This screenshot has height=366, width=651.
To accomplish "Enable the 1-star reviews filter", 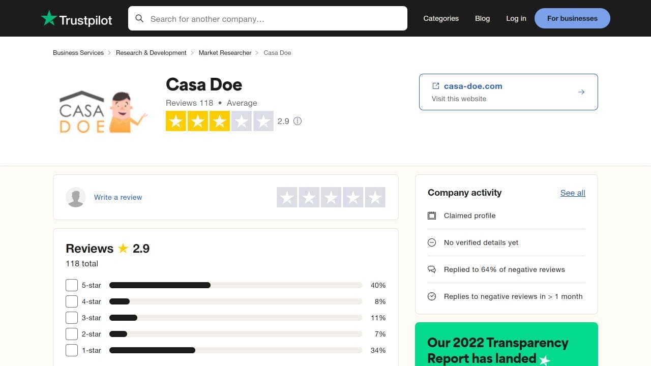I will pyautogui.click(x=71, y=350).
